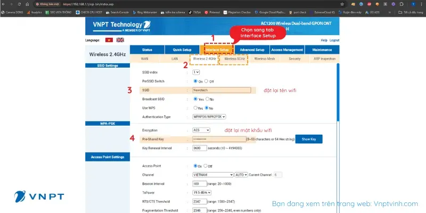Open the Status main tab
Image resolution: width=426 pixels, height=213 pixels.
pos(148,50)
